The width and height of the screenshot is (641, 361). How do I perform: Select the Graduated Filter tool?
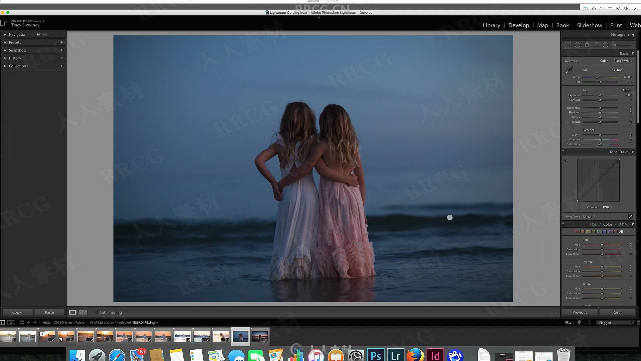click(596, 45)
